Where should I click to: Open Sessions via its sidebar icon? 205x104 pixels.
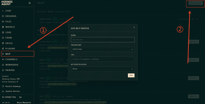pos(3,16)
